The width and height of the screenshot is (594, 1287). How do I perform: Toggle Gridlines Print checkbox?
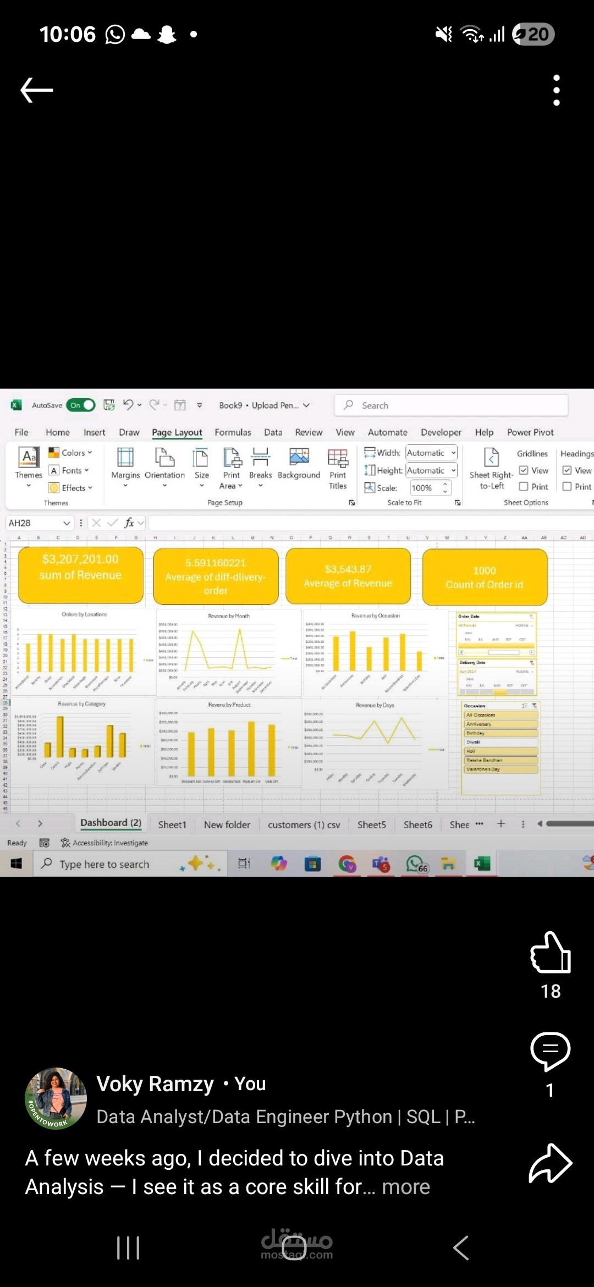tap(524, 487)
